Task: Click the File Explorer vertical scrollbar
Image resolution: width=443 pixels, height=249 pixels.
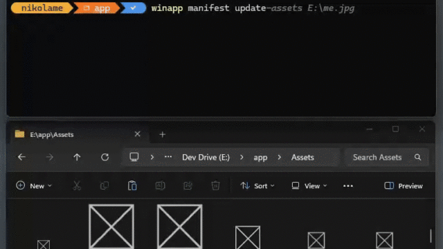Action: pos(431,235)
